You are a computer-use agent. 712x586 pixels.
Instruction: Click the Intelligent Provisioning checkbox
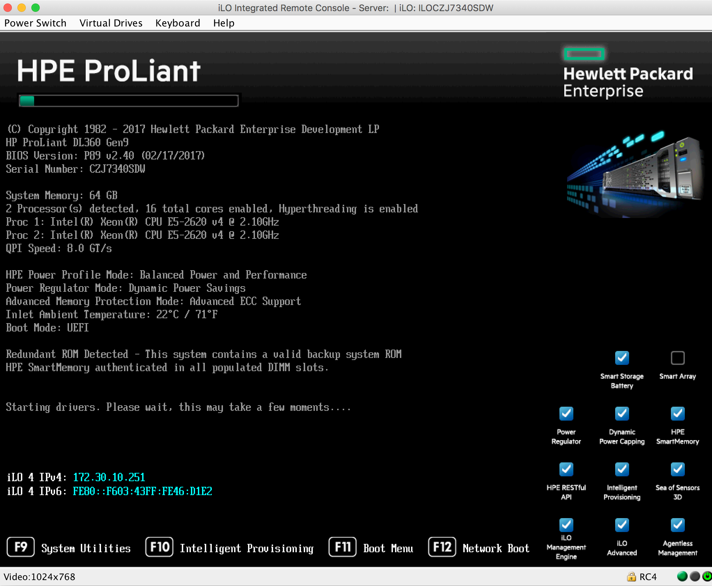pyautogui.click(x=622, y=469)
